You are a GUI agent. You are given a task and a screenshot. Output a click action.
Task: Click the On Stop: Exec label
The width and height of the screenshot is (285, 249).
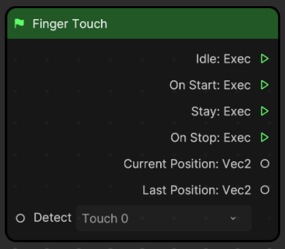coord(211,137)
